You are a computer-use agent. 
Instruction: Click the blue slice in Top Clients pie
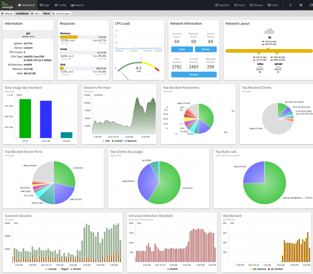pyautogui.click(x=147, y=182)
